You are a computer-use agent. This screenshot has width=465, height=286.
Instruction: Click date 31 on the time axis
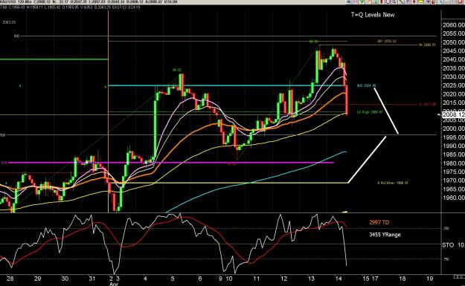coord(92,279)
